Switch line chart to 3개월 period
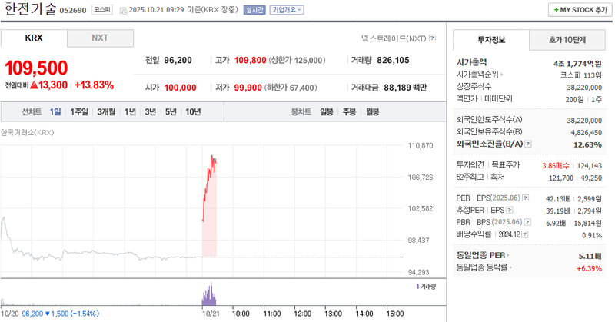Screen dimensions: 615x322 point(105,111)
